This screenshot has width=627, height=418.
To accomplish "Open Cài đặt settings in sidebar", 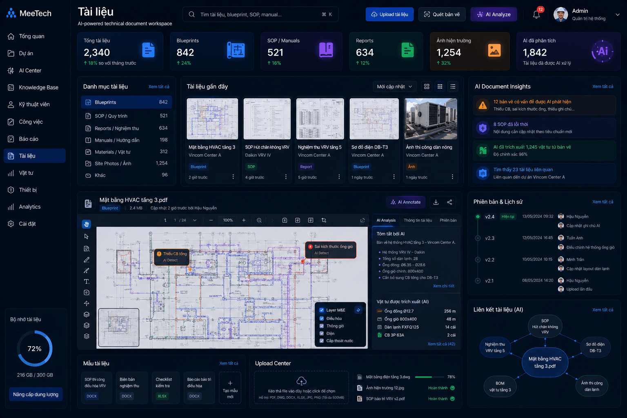I will click(x=35, y=224).
